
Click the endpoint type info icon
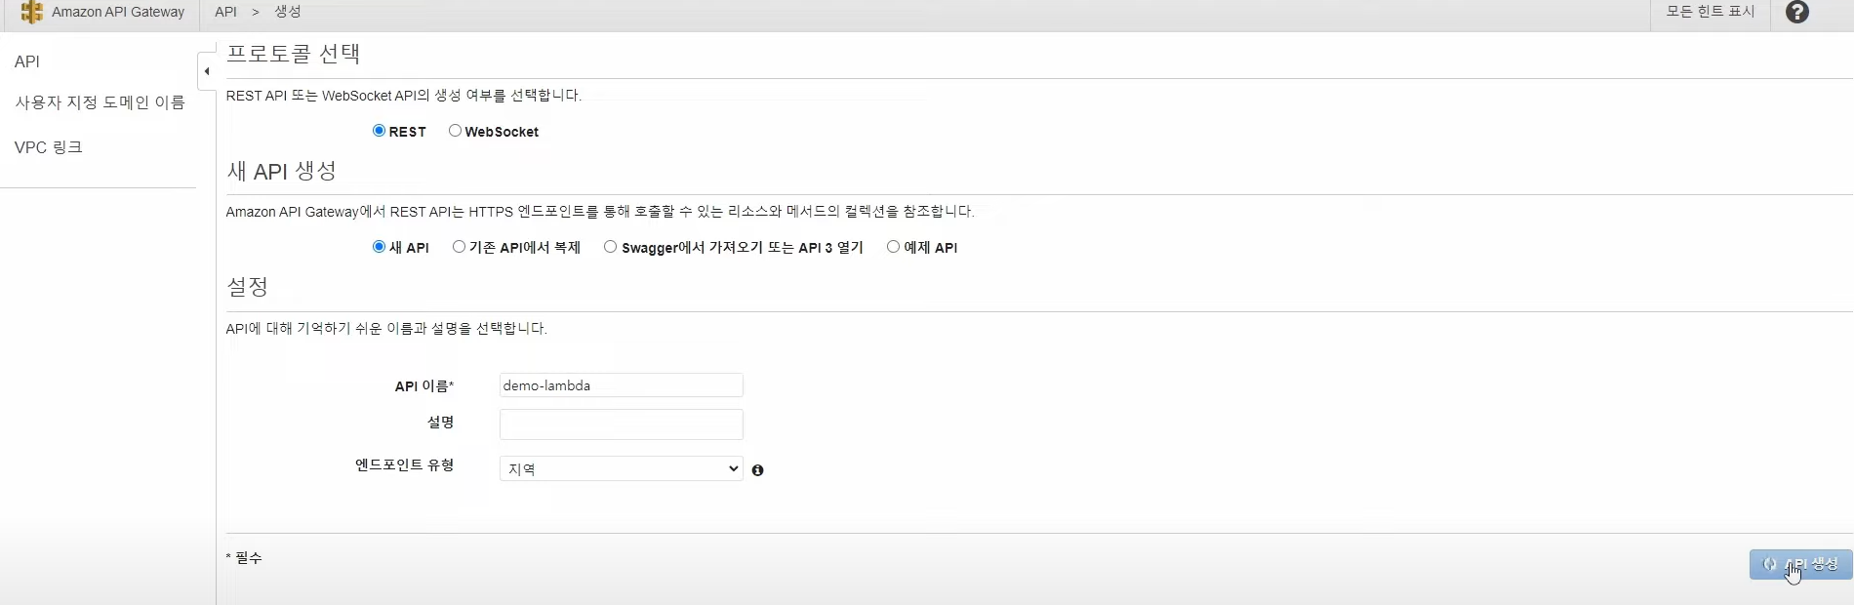[757, 470]
